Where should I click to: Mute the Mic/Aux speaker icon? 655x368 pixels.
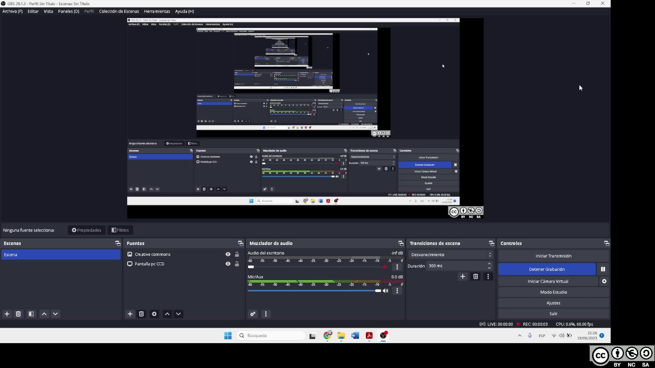[385, 291]
